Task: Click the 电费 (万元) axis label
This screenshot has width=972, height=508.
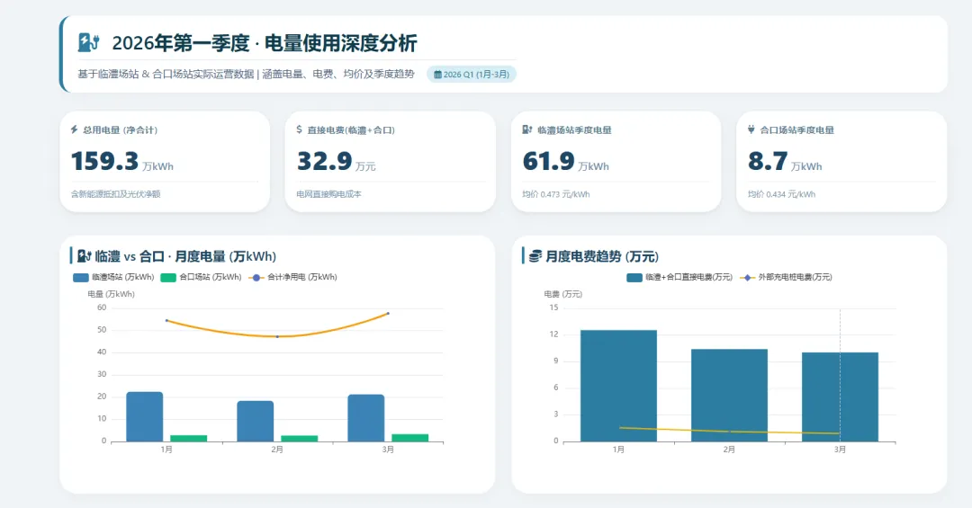Action: [x=562, y=294]
